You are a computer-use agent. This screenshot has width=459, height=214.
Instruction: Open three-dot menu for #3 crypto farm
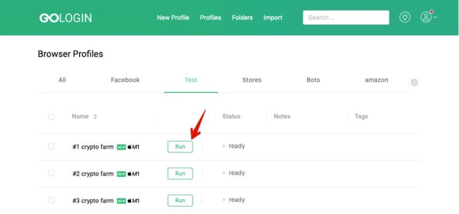202,200
